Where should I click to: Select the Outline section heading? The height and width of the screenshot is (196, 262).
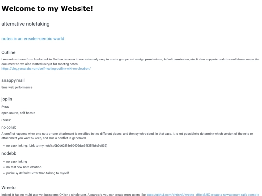[8, 52]
